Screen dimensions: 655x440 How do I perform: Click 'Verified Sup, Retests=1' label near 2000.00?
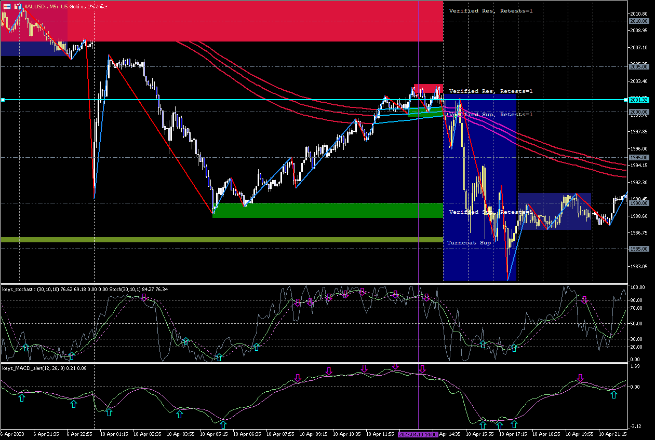point(491,114)
